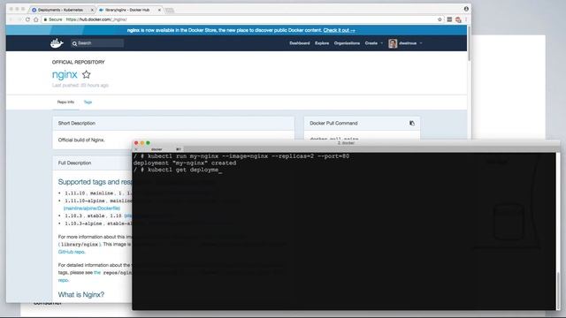Star the nginx repository
This screenshot has height=318, width=566.
coord(87,74)
